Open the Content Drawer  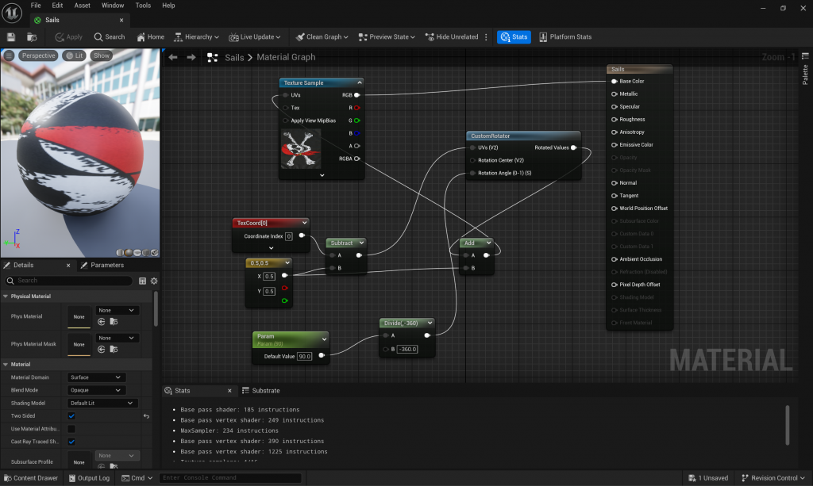(31, 478)
